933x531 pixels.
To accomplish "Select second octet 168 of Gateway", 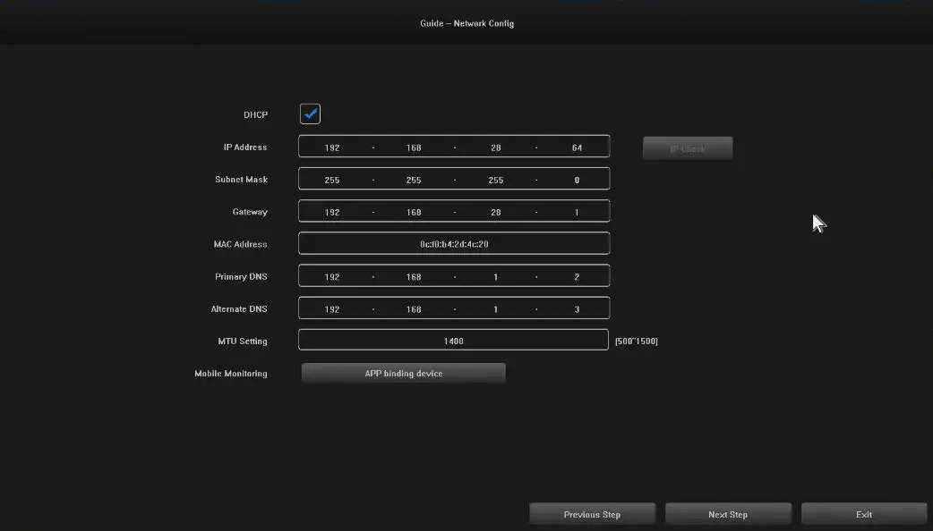I will pyautogui.click(x=414, y=212).
